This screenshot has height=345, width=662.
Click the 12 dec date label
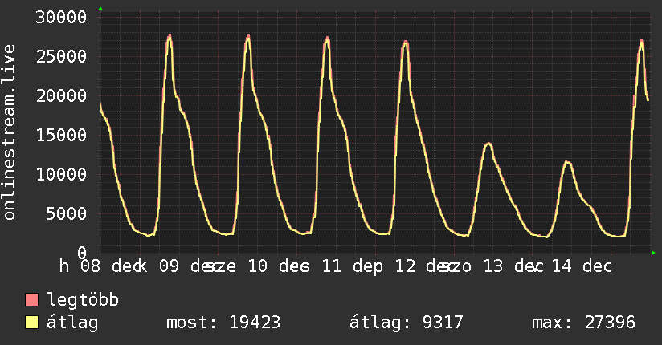pos(427,266)
